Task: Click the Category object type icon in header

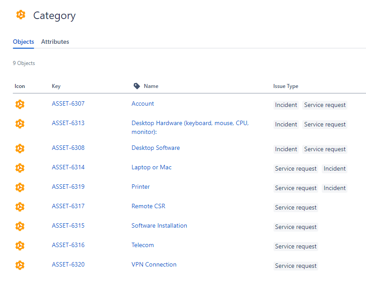Action: pos(21,15)
